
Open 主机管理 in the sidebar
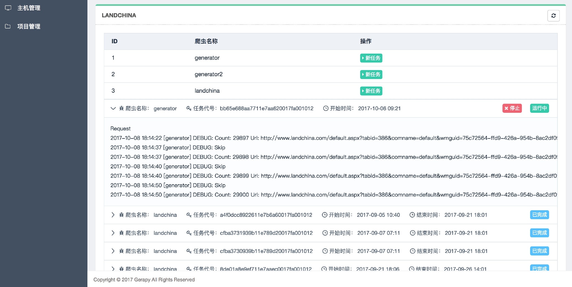point(29,8)
